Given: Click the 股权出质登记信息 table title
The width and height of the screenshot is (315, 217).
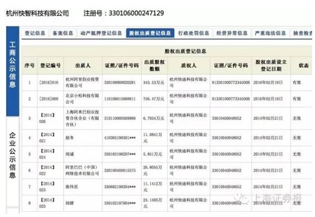Looking at the screenshot, I should (x=185, y=51).
